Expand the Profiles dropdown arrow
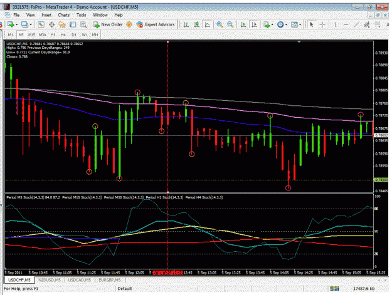392x295 pixels. click(31, 24)
